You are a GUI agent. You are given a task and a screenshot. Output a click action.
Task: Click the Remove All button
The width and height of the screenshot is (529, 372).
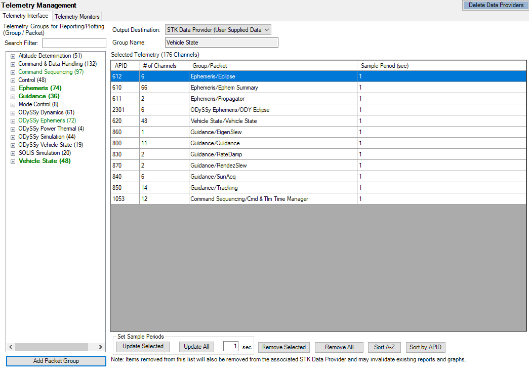(339, 347)
